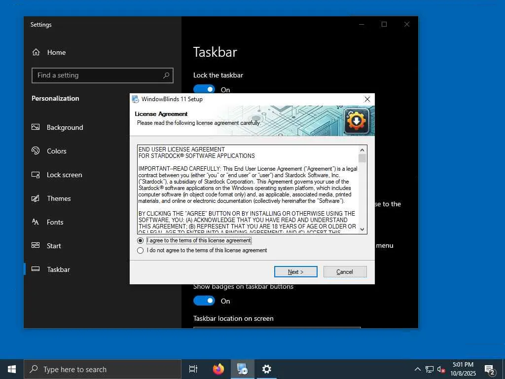Toggle Lock the taskbar switch
Image resolution: width=505 pixels, height=379 pixels.
coord(204,89)
